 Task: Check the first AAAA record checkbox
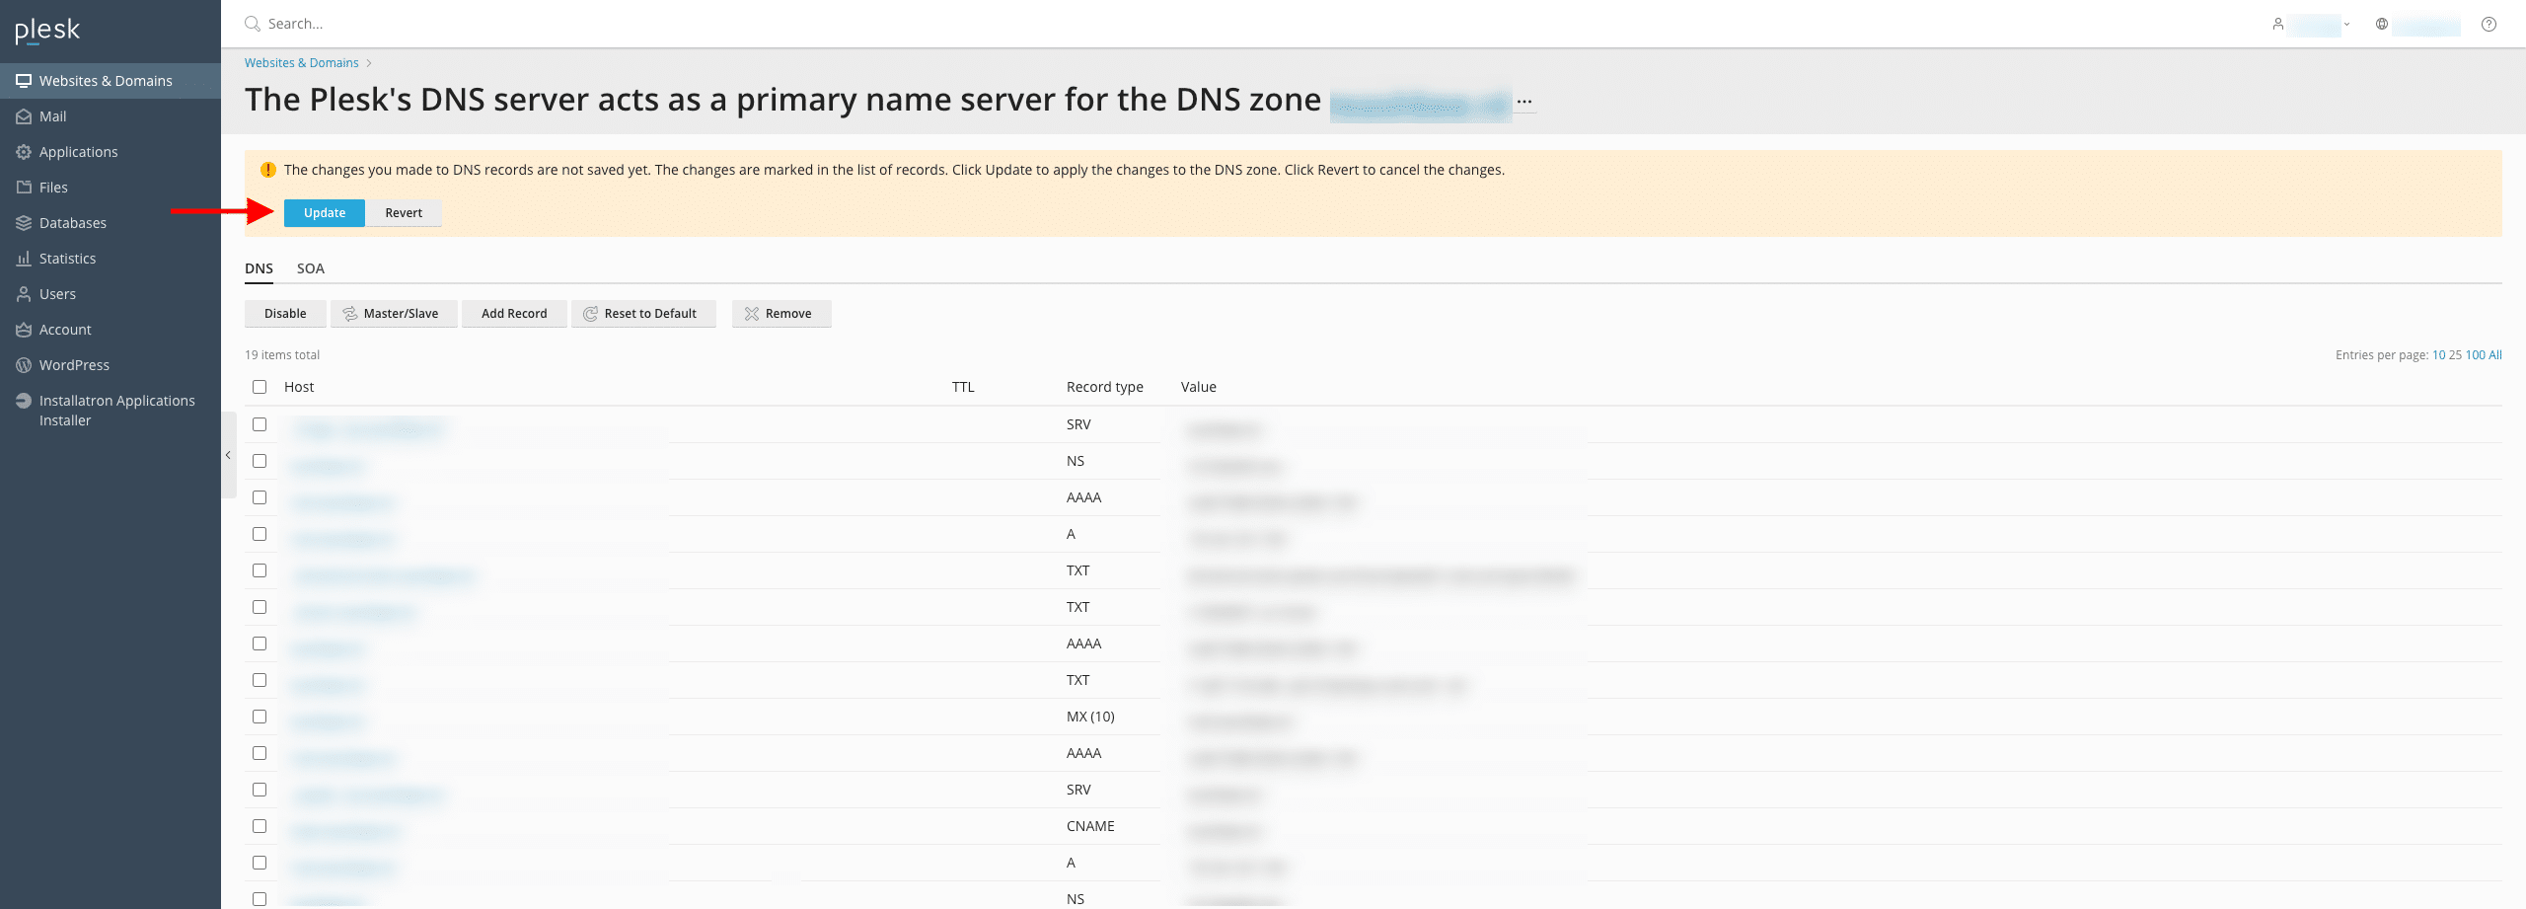point(260,497)
